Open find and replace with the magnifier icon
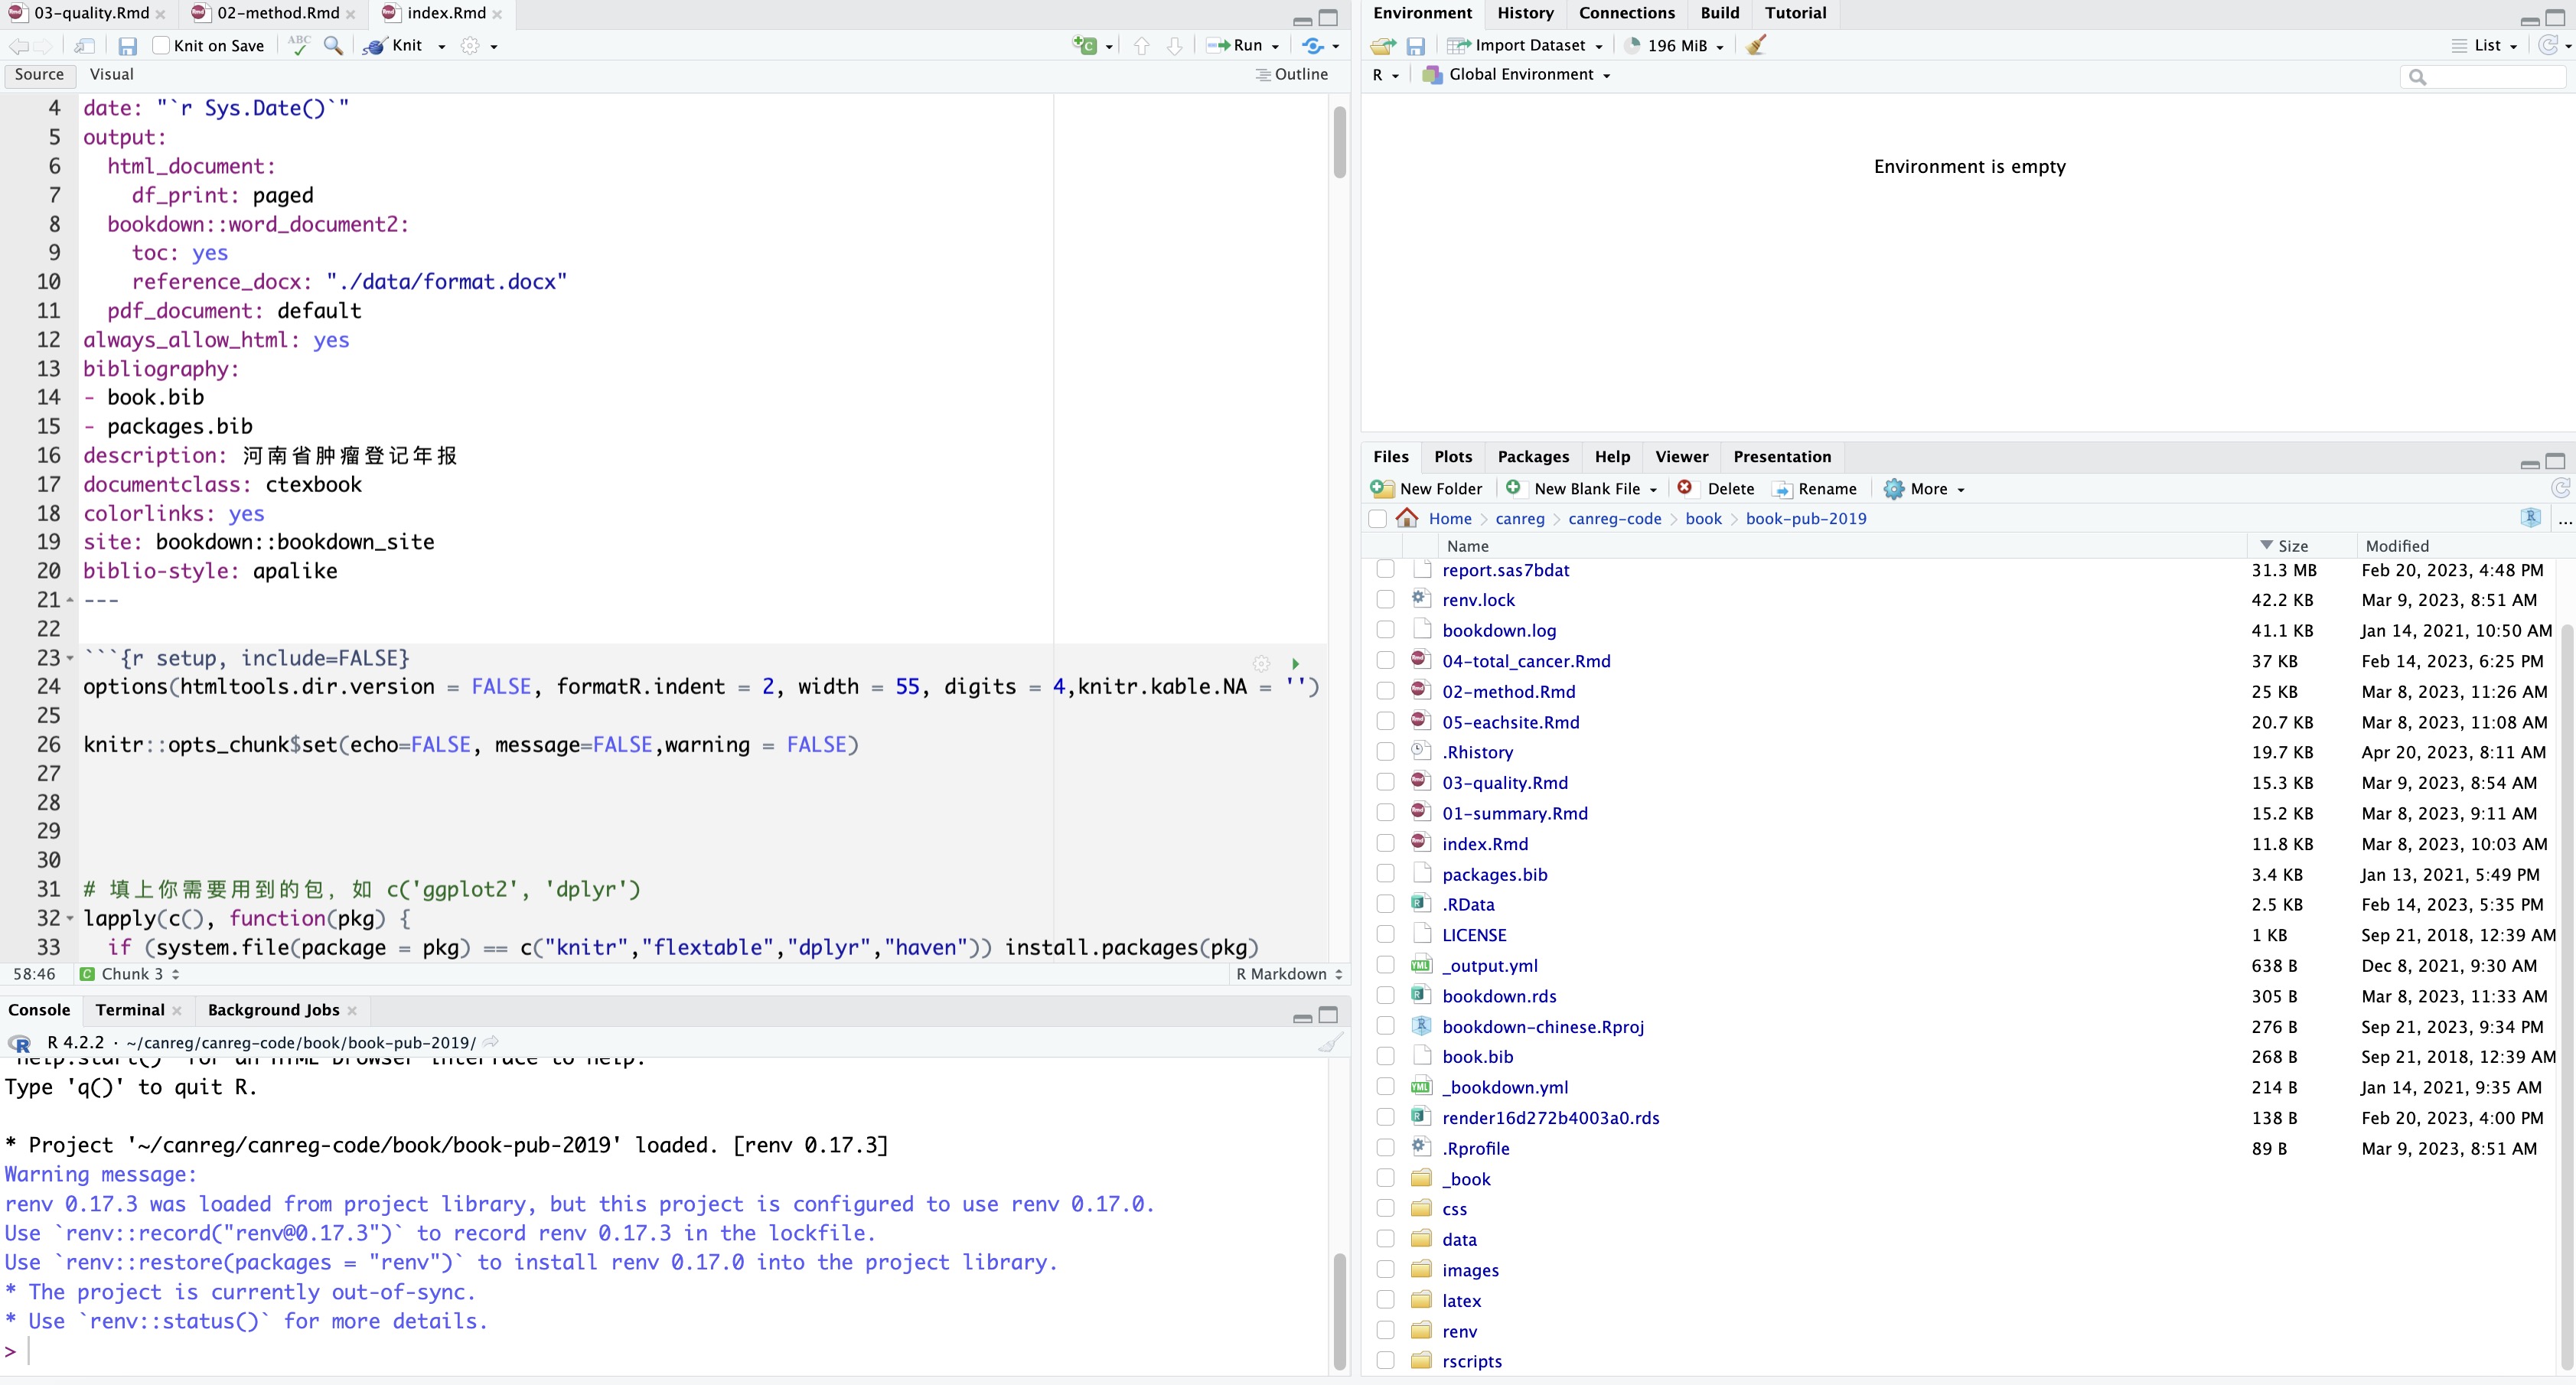 click(333, 46)
